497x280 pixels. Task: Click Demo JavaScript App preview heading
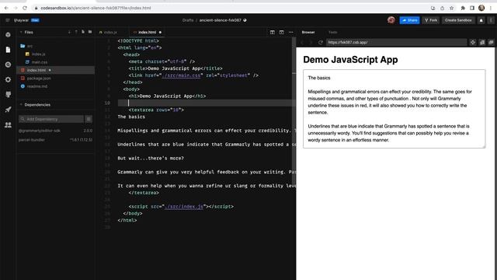point(350,60)
